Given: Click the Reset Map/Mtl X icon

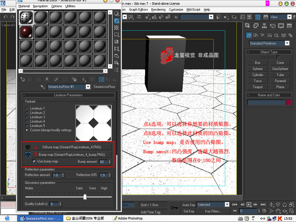Looking at the screenshot, I should [x=47, y=79].
